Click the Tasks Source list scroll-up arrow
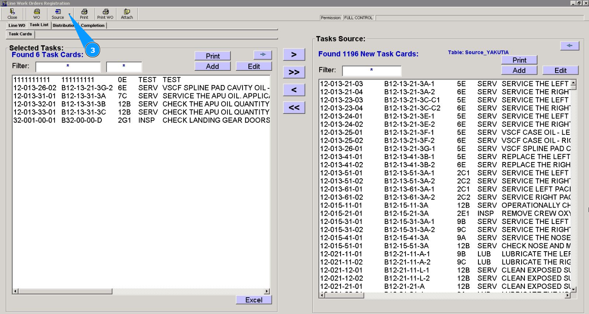The image size is (589, 314). (573, 83)
